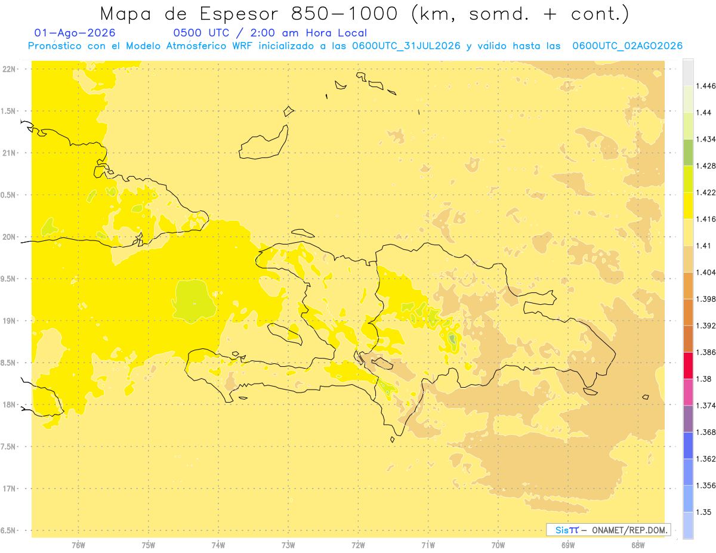Click the legend value 1.404
This screenshot has width=716, height=553.
tap(705, 273)
